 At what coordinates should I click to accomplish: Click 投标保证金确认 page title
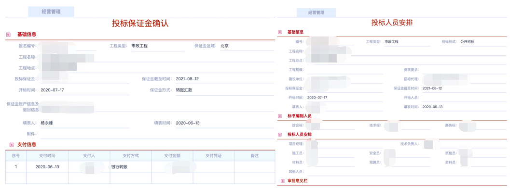tap(140, 24)
